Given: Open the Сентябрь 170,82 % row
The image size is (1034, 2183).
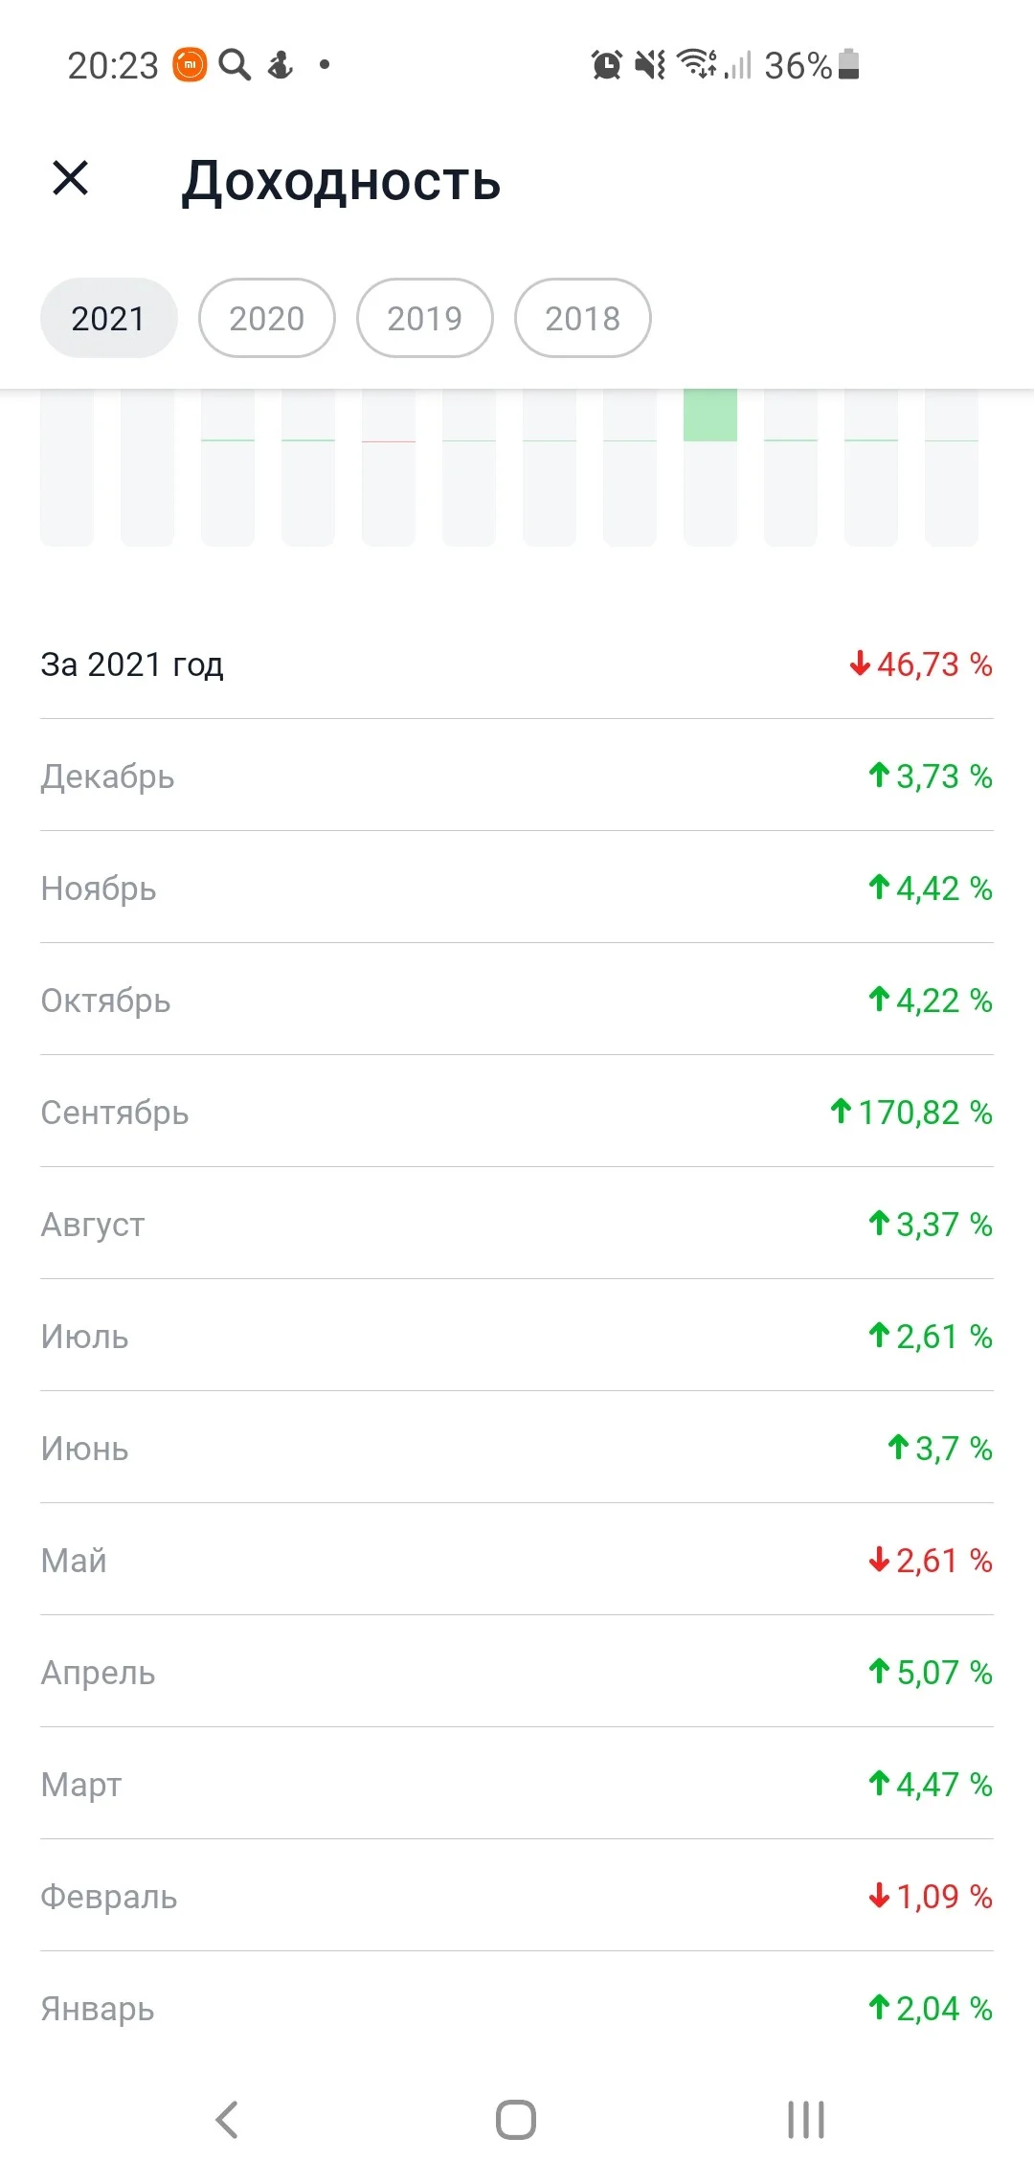Looking at the screenshot, I should tap(517, 1112).
